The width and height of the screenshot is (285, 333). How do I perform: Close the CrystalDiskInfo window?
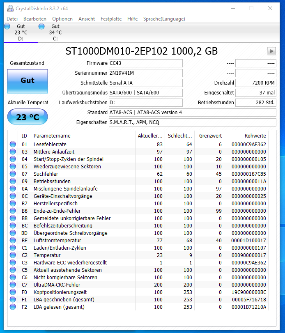pyautogui.click(x=270, y=8)
